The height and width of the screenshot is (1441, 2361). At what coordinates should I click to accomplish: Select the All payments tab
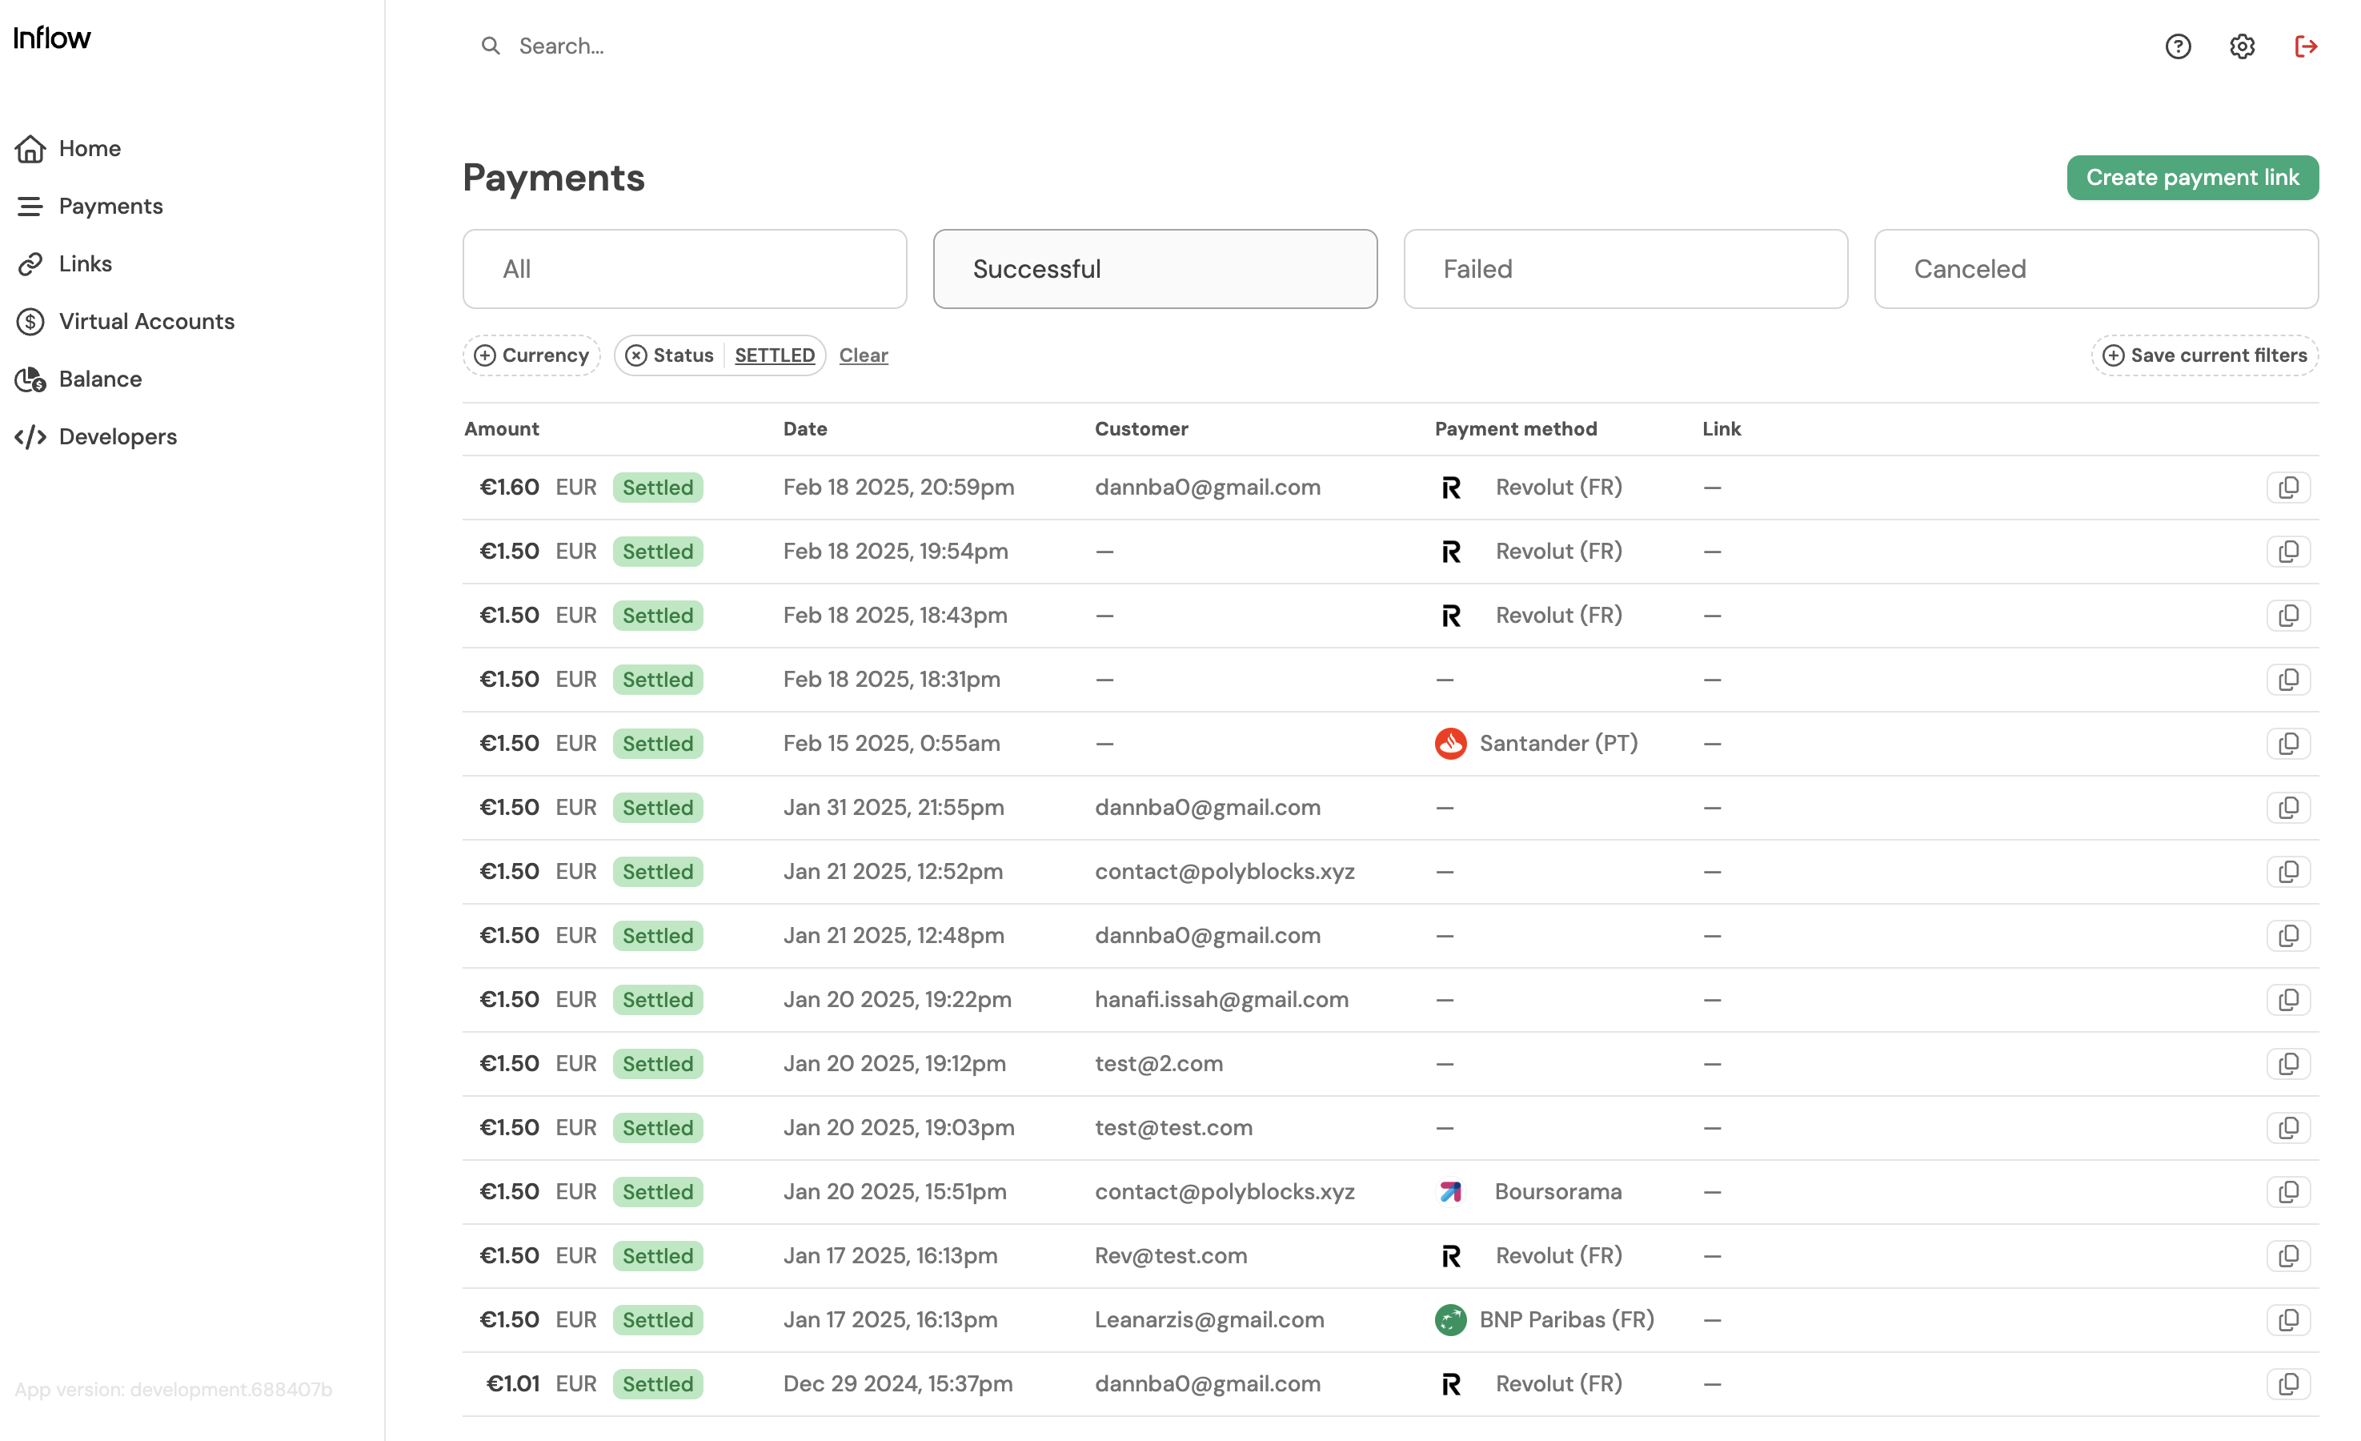pyautogui.click(x=684, y=268)
